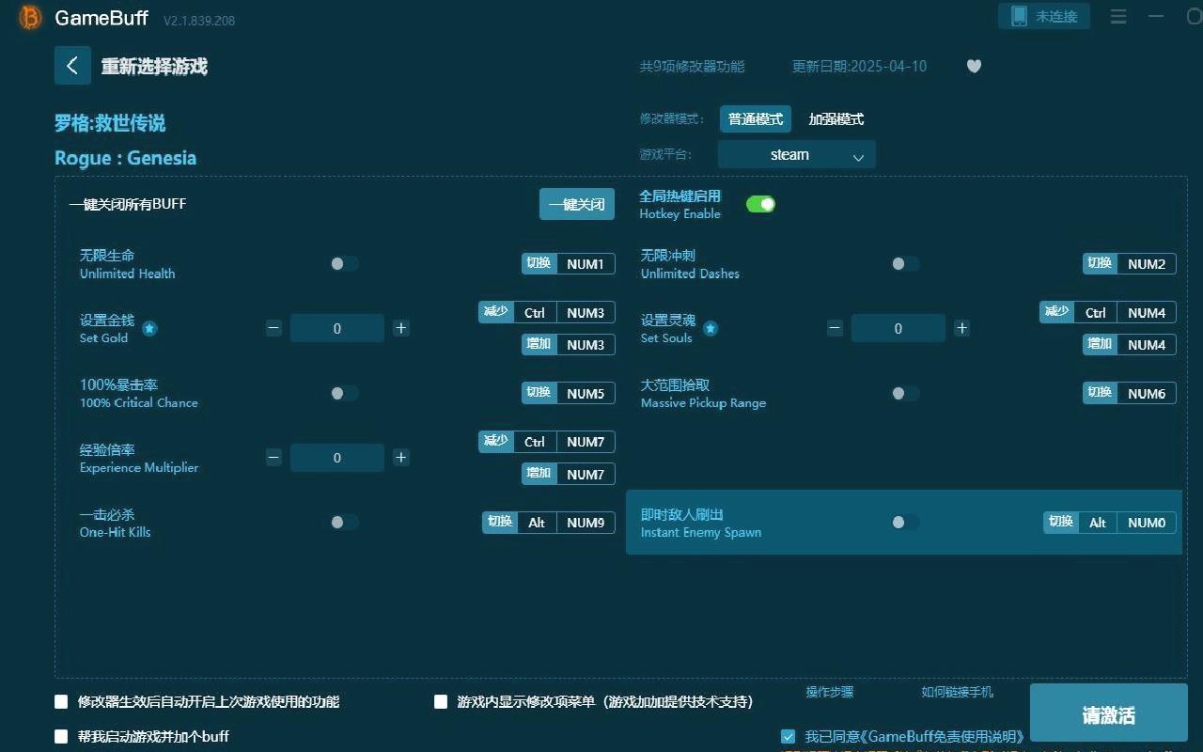Check 游戏内显示修改项菜单 checkbox
Image resolution: width=1203 pixels, height=752 pixels.
pyautogui.click(x=441, y=701)
